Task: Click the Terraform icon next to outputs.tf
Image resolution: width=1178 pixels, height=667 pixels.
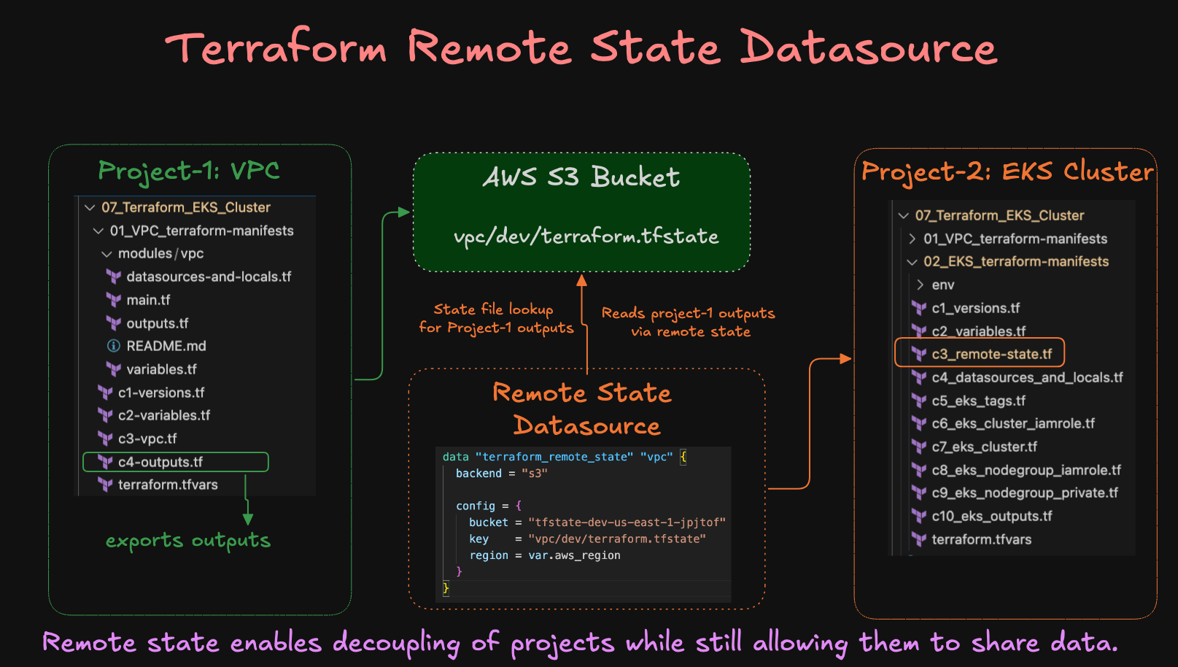Action: 114,323
